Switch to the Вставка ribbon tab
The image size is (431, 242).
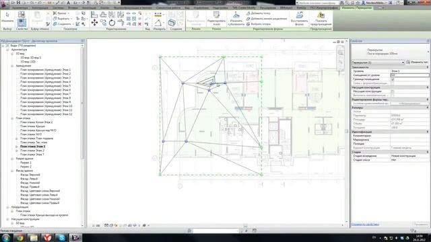tap(73, 8)
